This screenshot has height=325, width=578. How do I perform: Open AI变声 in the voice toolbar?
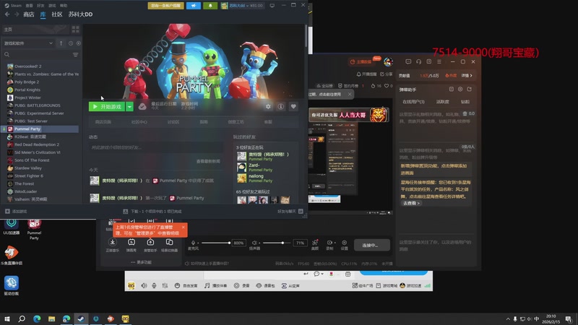pyautogui.click(x=290, y=285)
